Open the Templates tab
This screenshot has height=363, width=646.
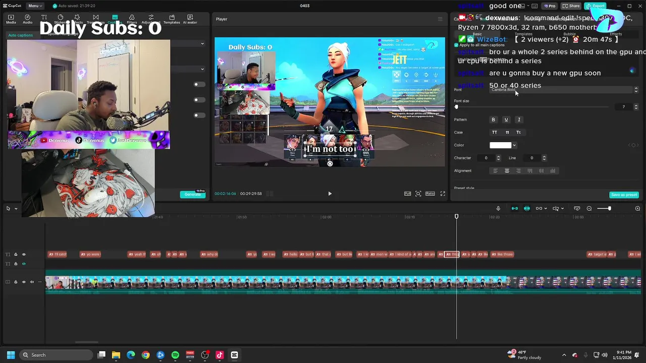[172, 19]
